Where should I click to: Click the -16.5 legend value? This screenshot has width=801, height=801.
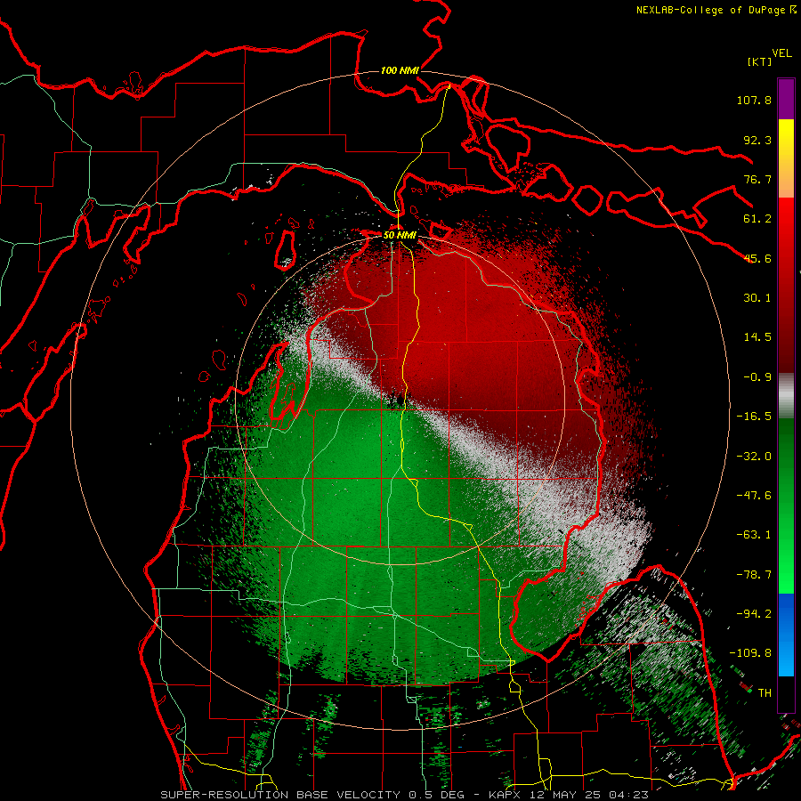[x=754, y=417]
